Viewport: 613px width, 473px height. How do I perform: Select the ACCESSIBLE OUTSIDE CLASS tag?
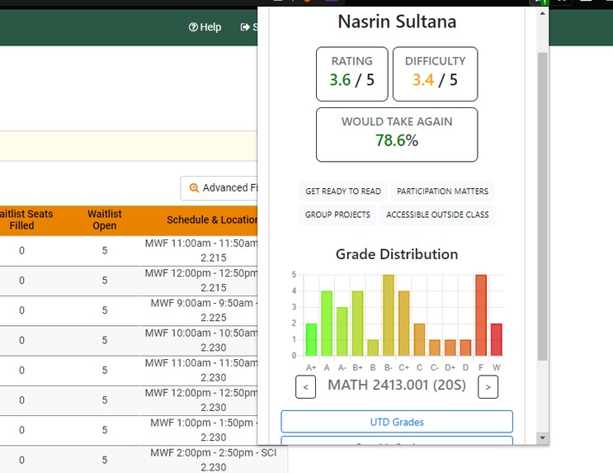point(437,215)
